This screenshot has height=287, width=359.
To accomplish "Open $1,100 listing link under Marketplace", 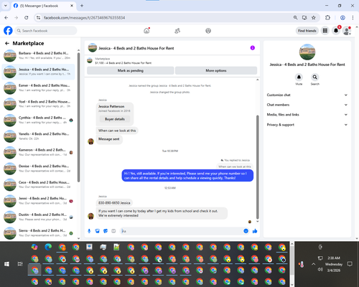I will 123,63.
